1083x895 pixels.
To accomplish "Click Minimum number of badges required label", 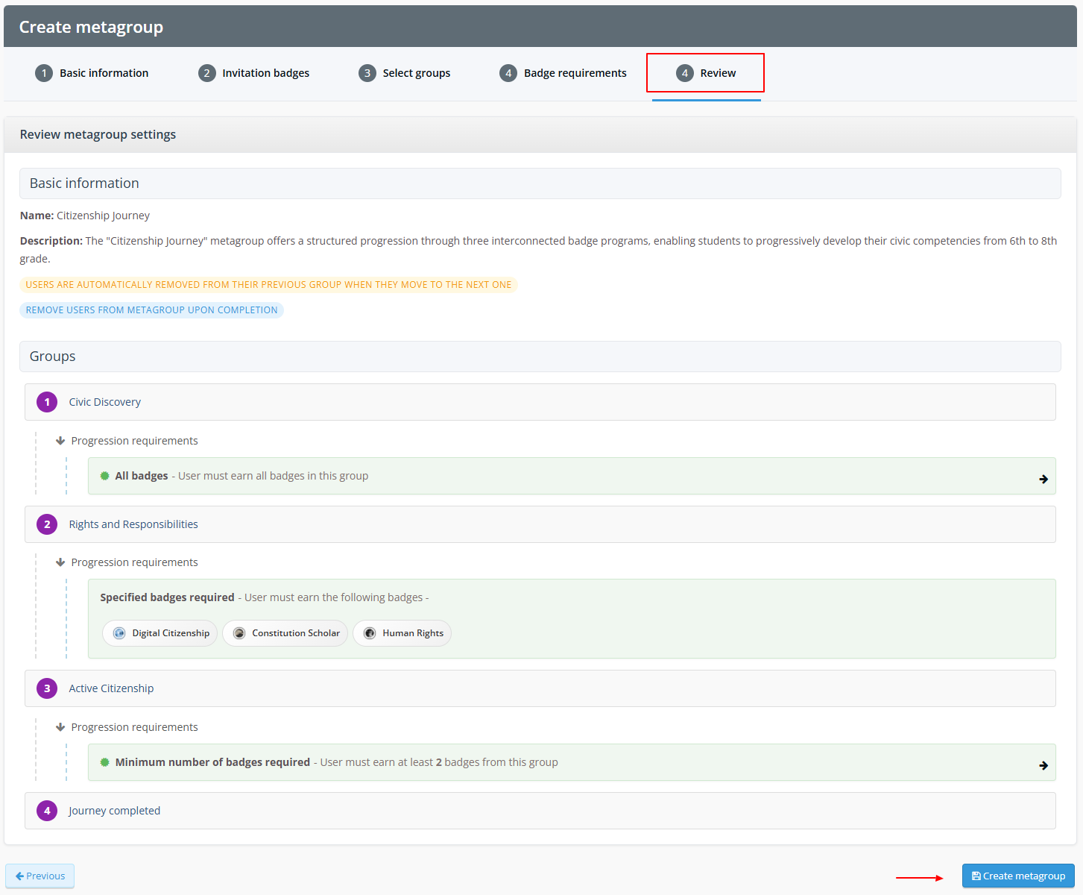I will [212, 762].
